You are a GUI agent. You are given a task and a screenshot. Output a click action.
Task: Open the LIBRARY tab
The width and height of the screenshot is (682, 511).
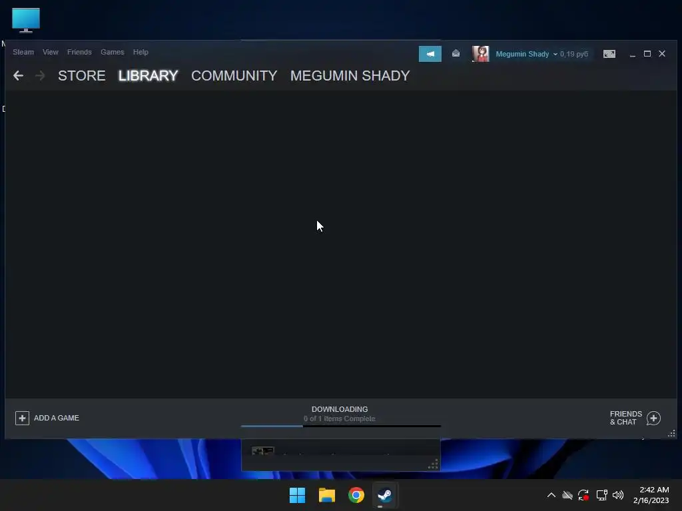pyautogui.click(x=149, y=76)
